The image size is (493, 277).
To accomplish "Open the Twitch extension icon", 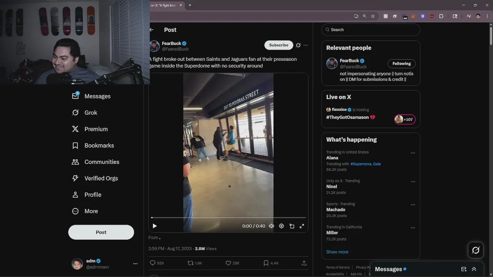I will click(x=423, y=16).
